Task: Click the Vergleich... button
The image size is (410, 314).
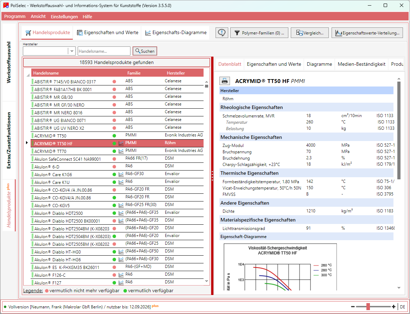Action: point(309,33)
